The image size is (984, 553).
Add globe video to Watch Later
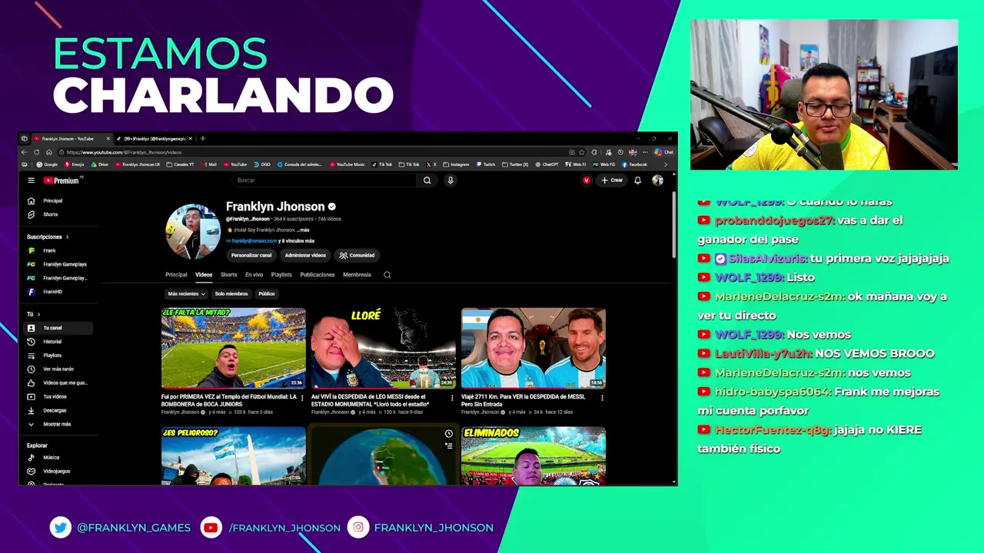click(x=449, y=434)
